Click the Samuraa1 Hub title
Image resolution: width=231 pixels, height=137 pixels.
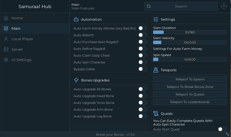point(35,7)
